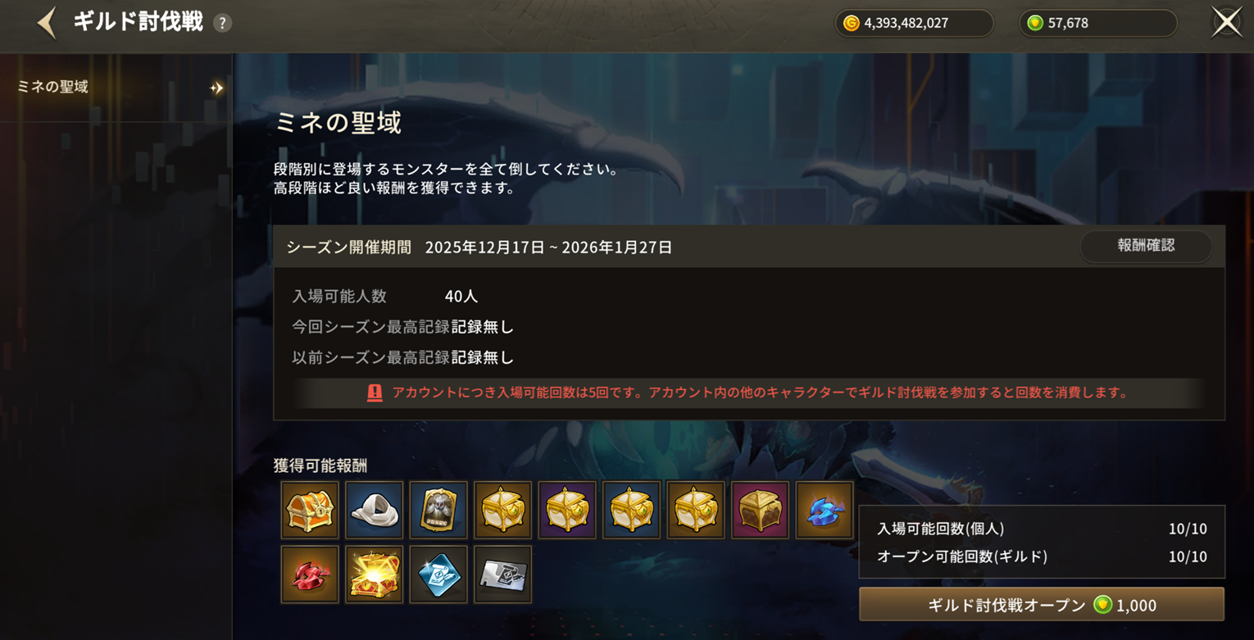Close the guild raid screen with X
This screenshot has height=640, width=1254.
[x=1227, y=22]
